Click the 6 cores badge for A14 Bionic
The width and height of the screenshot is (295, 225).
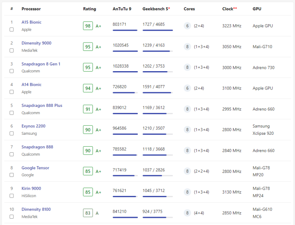click(187, 88)
